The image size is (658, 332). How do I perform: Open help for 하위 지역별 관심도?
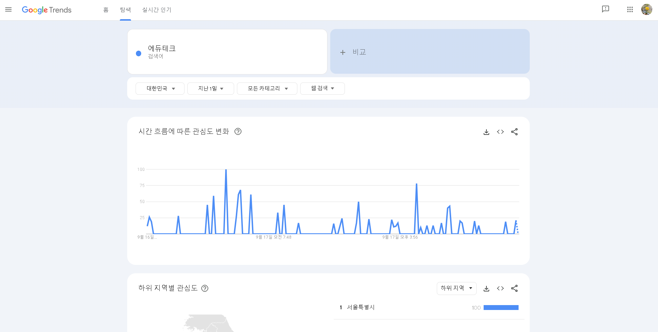205,288
